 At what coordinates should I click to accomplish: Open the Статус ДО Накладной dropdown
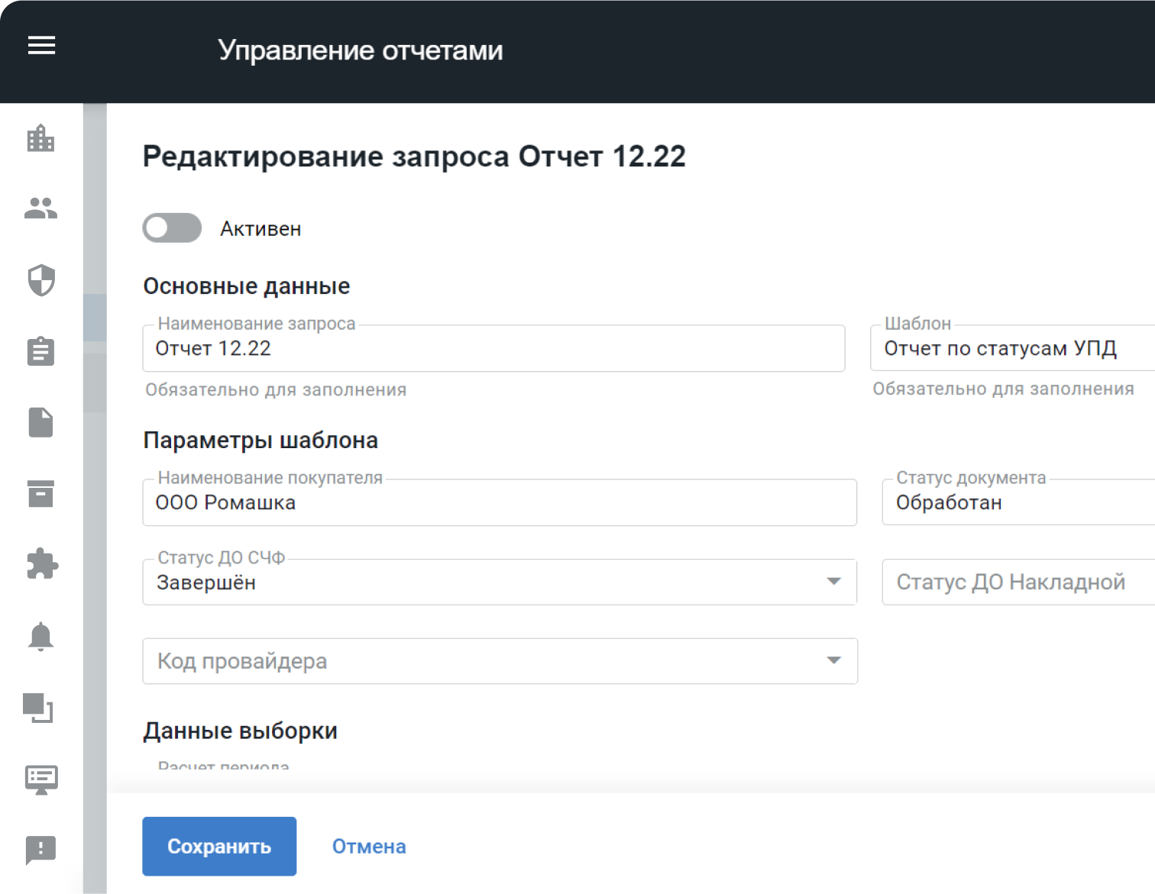pyautogui.click(x=1017, y=583)
